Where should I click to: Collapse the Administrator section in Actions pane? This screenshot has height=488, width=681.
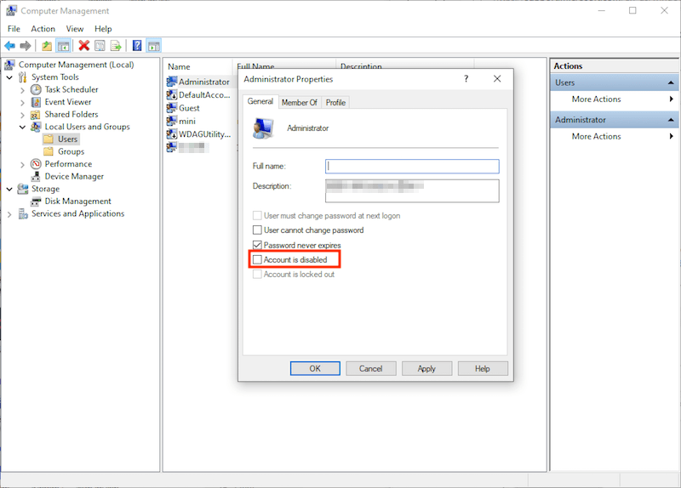coord(671,120)
